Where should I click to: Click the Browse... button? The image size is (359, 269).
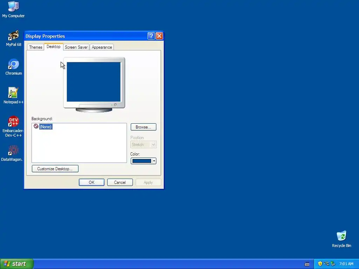(x=143, y=127)
